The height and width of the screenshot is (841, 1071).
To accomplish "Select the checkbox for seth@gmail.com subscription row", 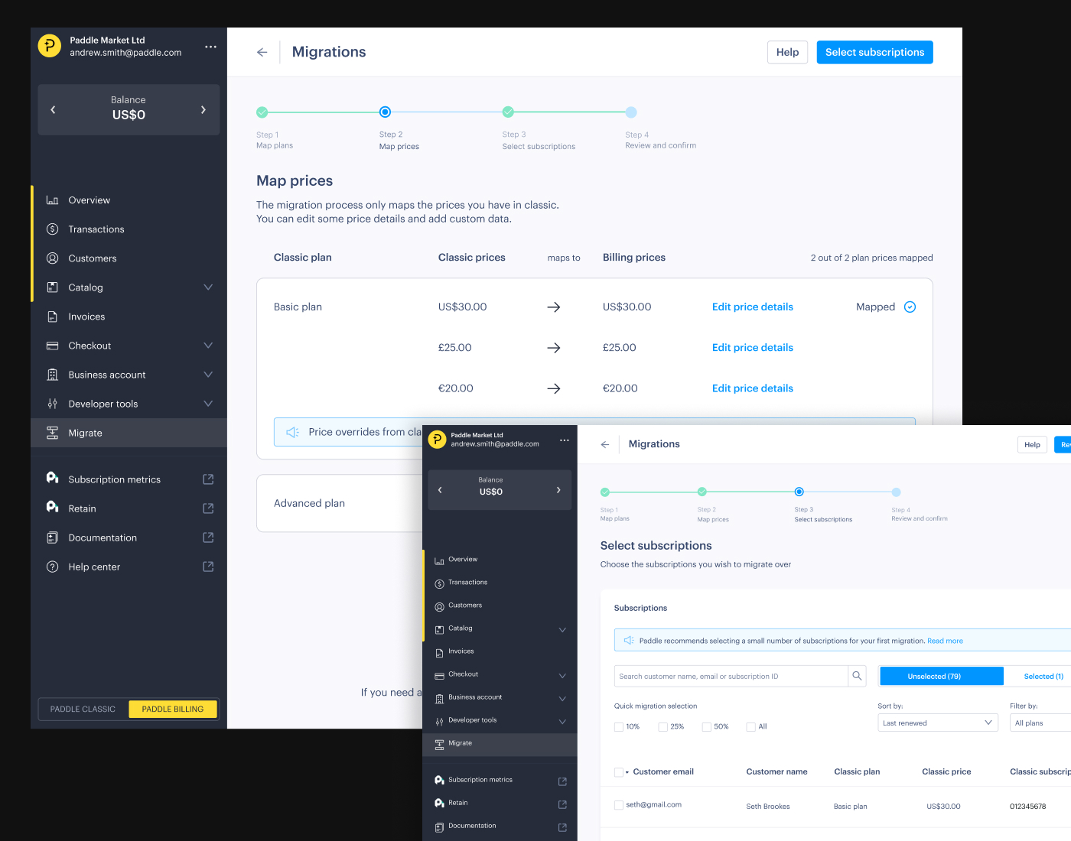I will pyautogui.click(x=618, y=805).
